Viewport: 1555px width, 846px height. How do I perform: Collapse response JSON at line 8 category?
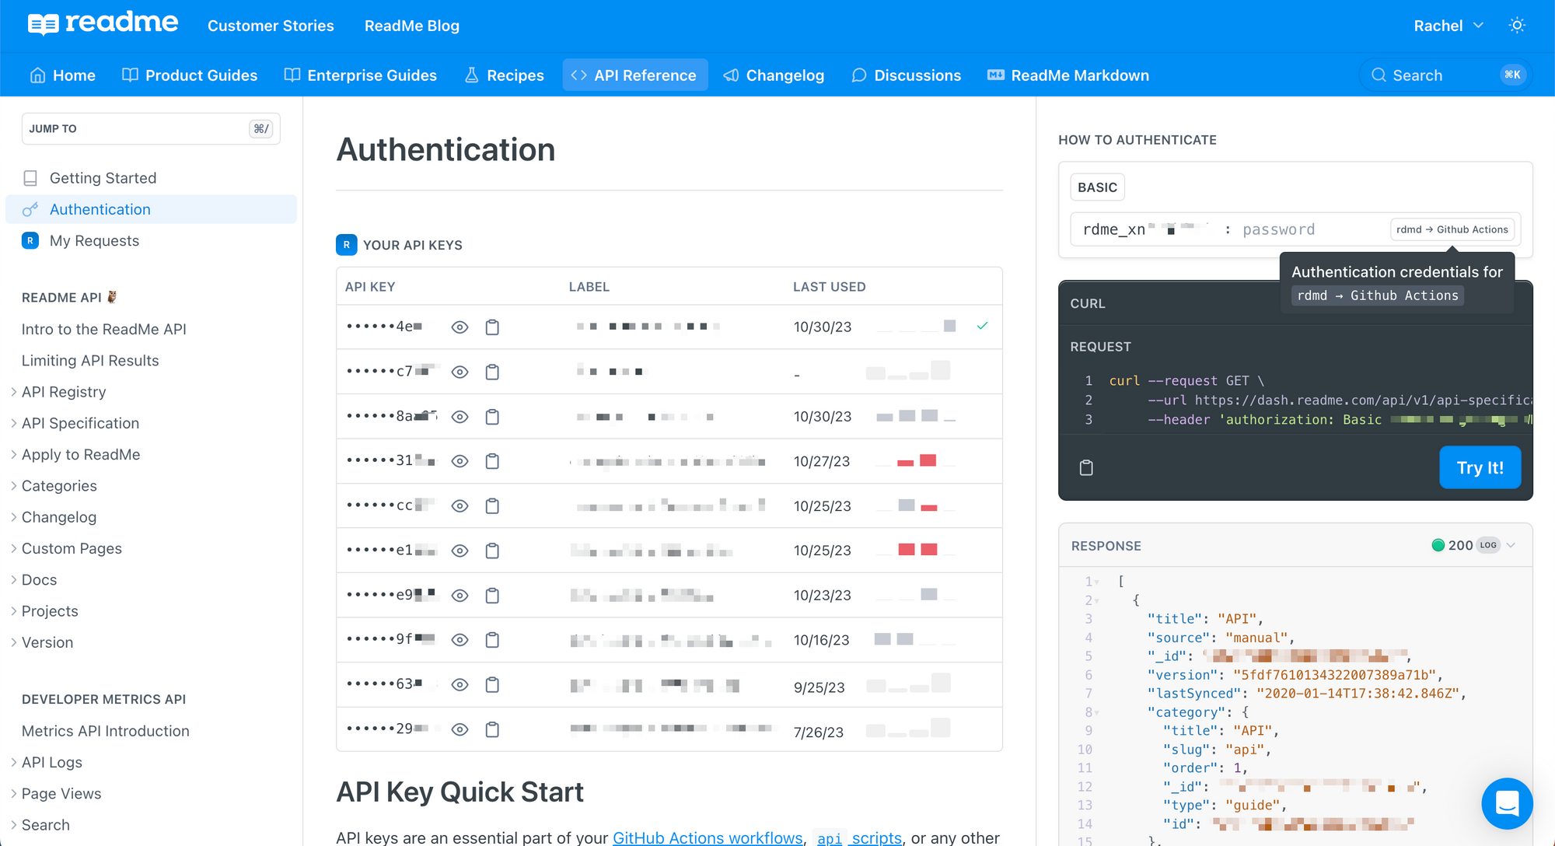point(1096,712)
